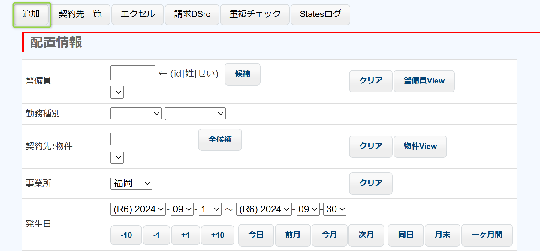Viewport: 540px width, 251px height.
Task: Click the 警備員 id input field
Action: pos(133,73)
